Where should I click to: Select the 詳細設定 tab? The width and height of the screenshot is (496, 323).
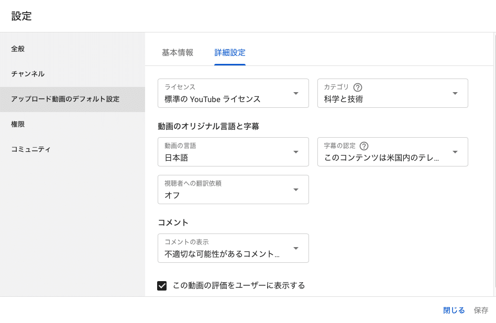pos(229,52)
